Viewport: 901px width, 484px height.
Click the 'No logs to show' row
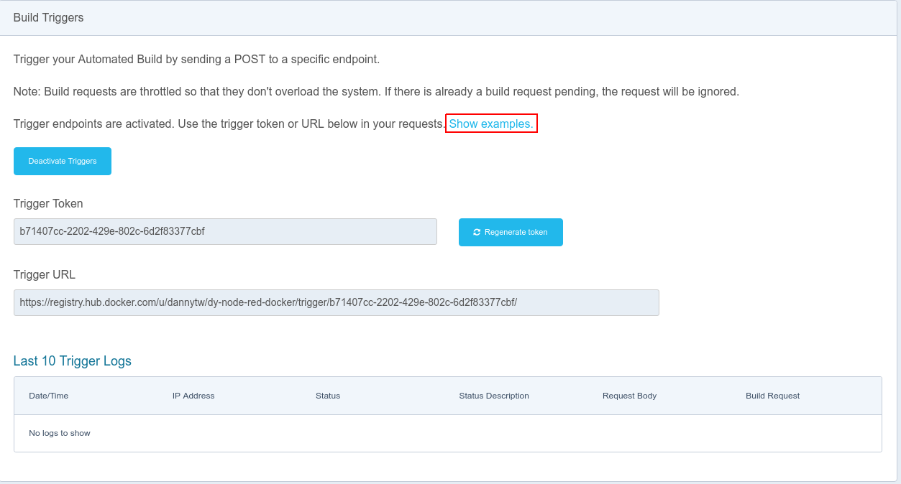(60, 434)
